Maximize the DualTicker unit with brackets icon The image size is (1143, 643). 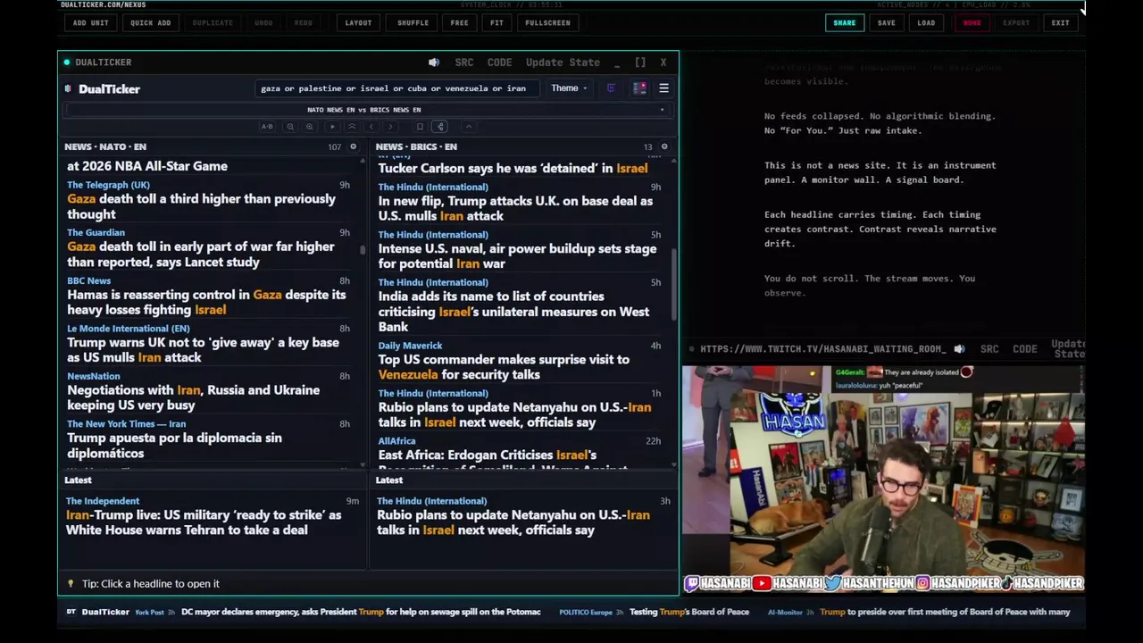(640, 63)
